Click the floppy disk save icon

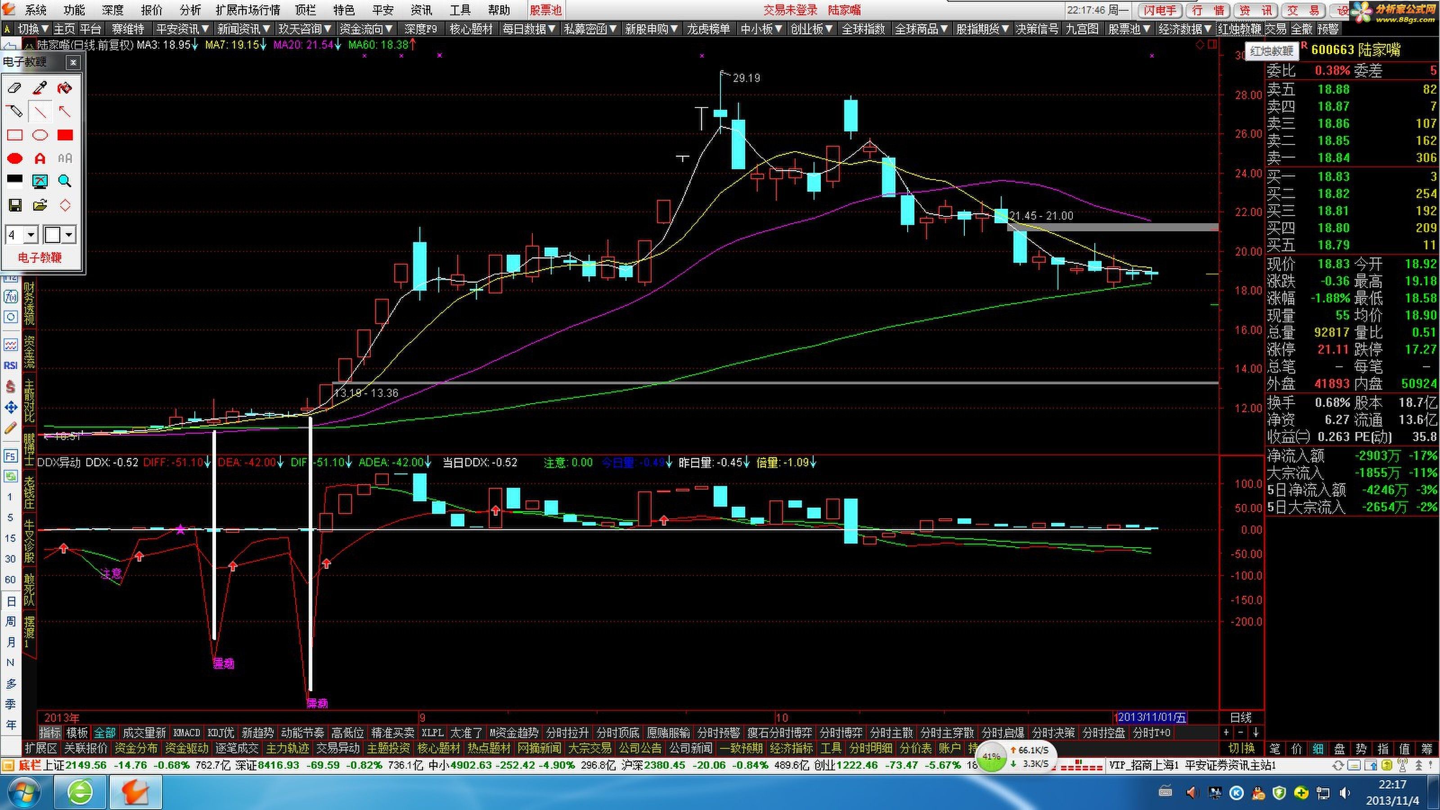click(14, 205)
